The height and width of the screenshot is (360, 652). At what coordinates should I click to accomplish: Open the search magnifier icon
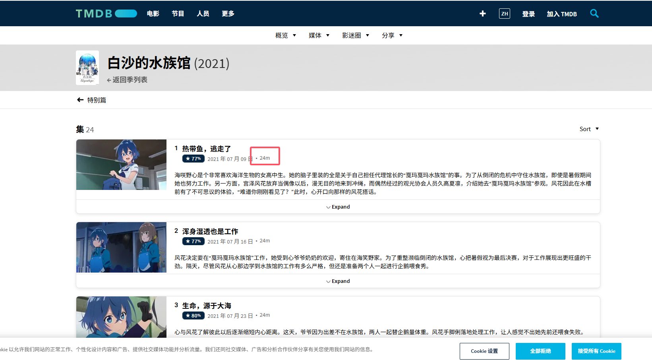[594, 14]
